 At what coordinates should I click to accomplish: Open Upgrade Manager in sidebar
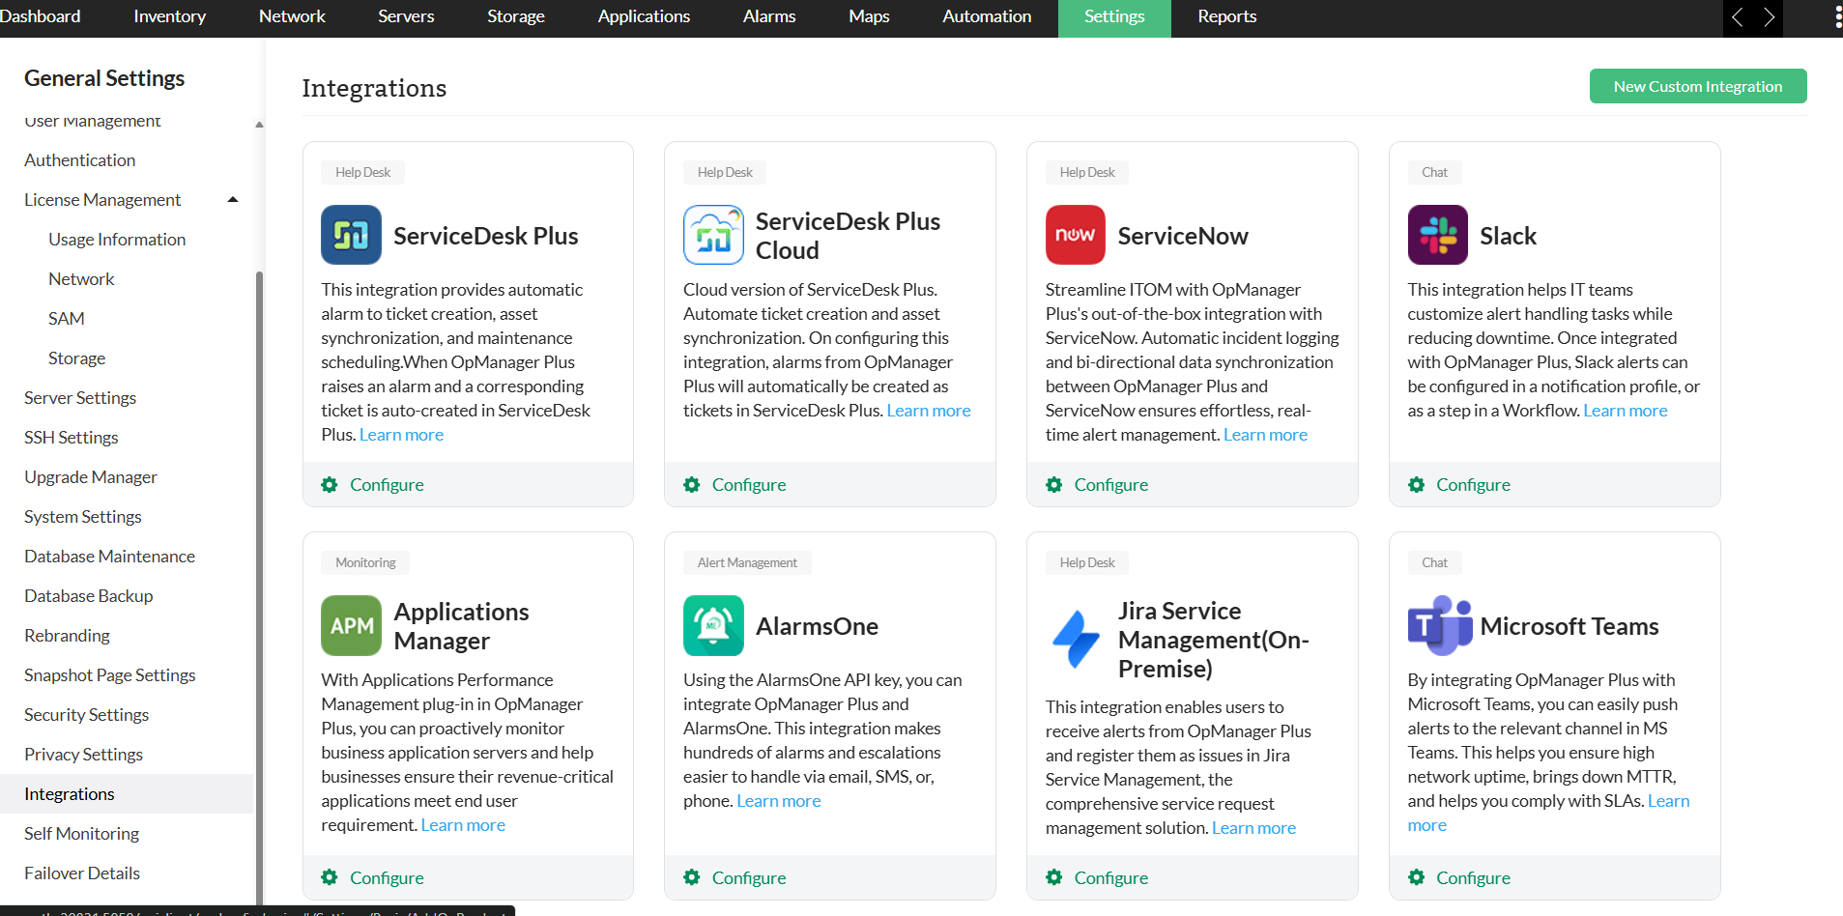click(91, 476)
